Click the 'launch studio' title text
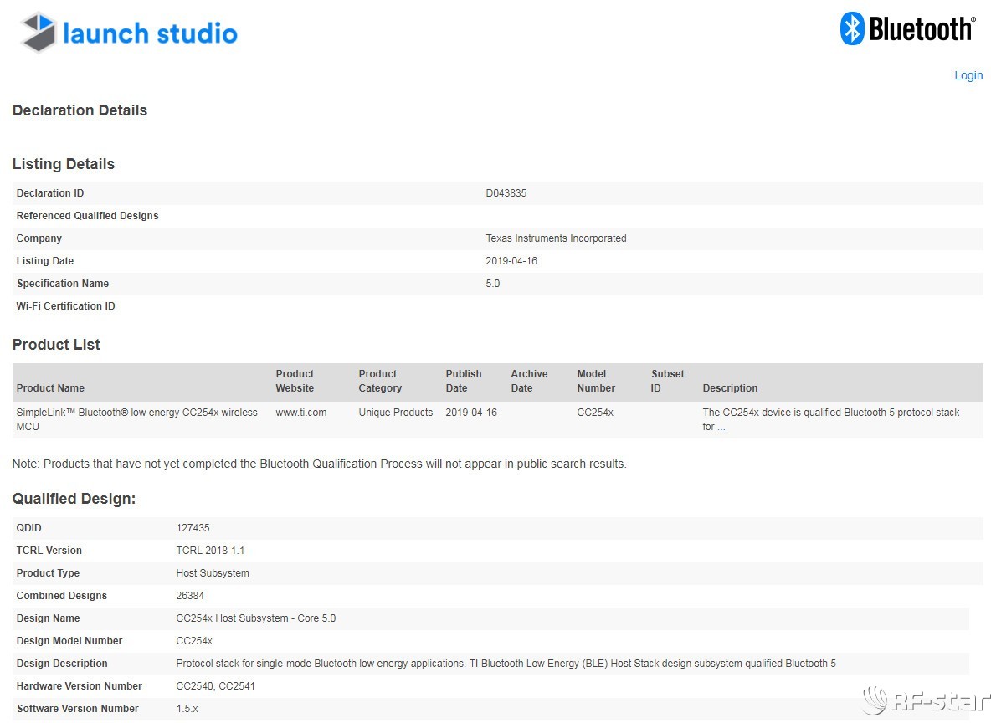Screen dimensions: 991x723 tap(151, 33)
